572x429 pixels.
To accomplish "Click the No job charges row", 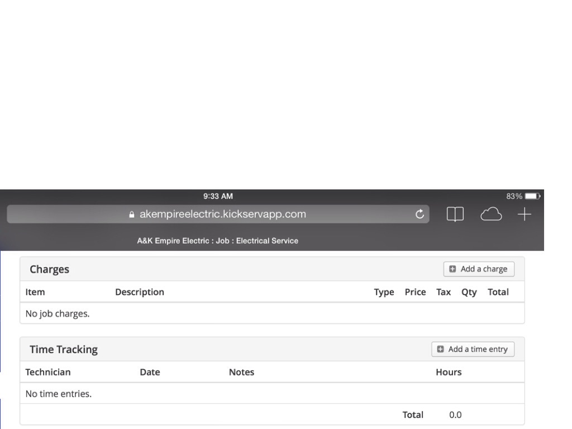I will (58, 314).
